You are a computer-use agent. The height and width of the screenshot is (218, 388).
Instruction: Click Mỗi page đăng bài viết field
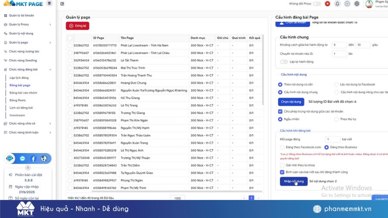pyautogui.click(x=332, y=140)
